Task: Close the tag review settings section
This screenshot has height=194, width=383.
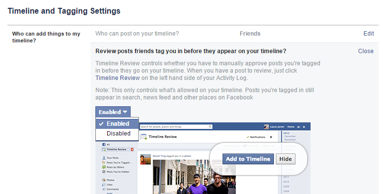Action: (x=366, y=51)
